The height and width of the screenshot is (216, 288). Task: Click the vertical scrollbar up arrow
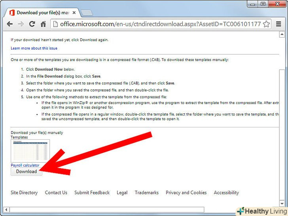[x=282, y=34]
